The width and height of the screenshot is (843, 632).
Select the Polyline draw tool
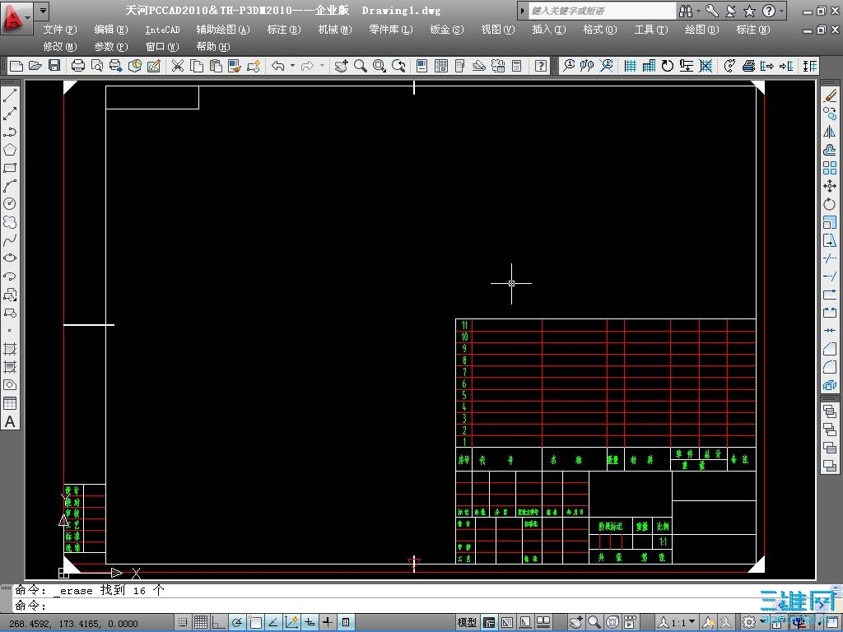coord(10,132)
